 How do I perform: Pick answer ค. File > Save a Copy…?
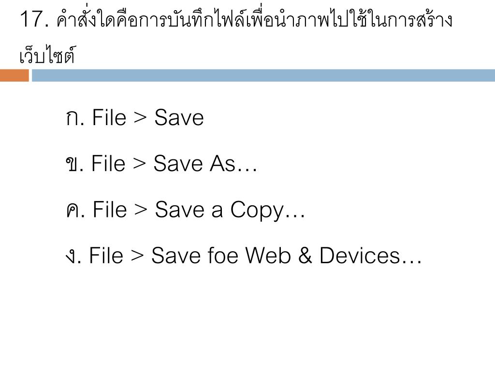186,210
